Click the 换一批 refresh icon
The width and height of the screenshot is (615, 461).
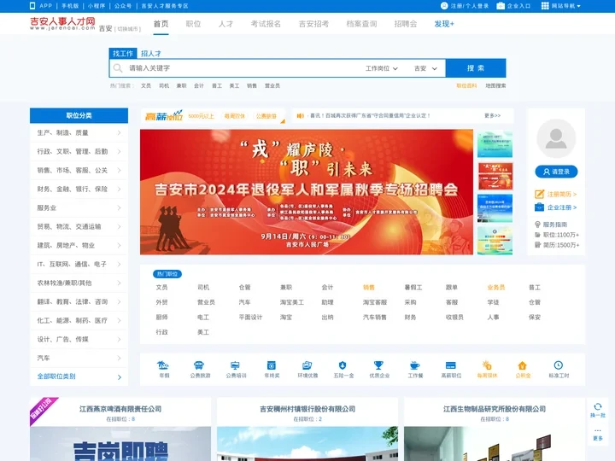coord(597,407)
